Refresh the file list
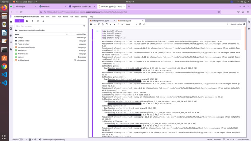 pyautogui.click(x=38, y=21)
